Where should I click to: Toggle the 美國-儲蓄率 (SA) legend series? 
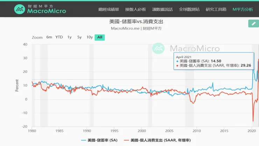pos(99,140)
